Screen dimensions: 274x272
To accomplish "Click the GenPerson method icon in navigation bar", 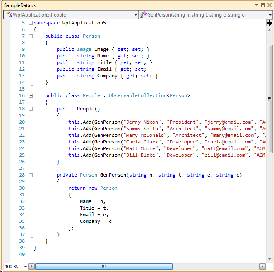I will [x=143, y=15].
